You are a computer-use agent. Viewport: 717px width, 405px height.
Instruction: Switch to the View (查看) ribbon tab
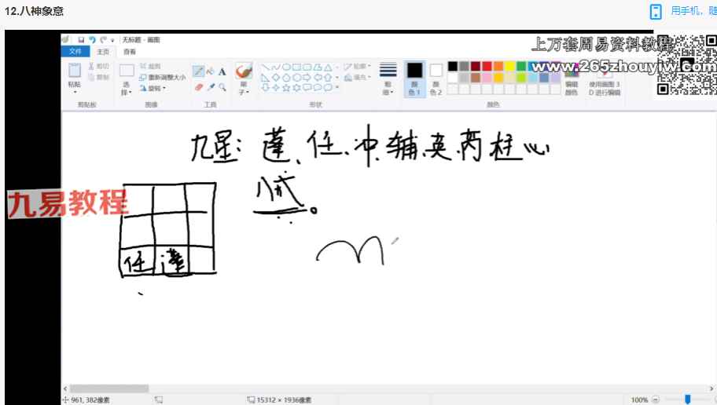pos(129,51)
